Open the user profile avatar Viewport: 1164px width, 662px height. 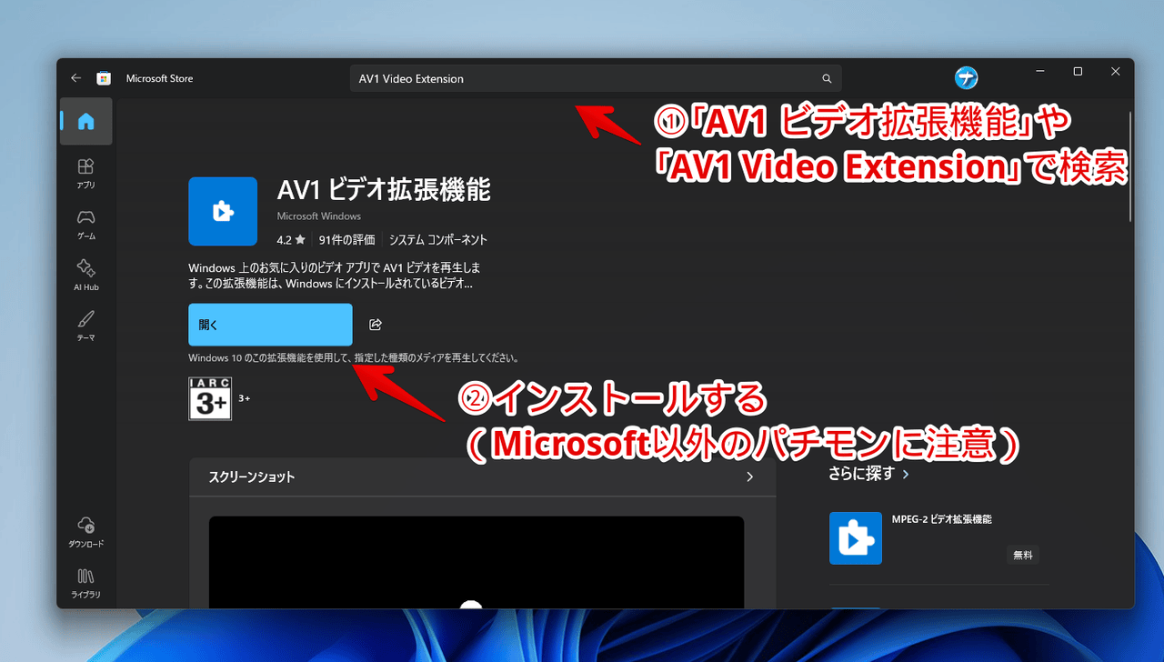pyautogui.click(x=966, y=78)
